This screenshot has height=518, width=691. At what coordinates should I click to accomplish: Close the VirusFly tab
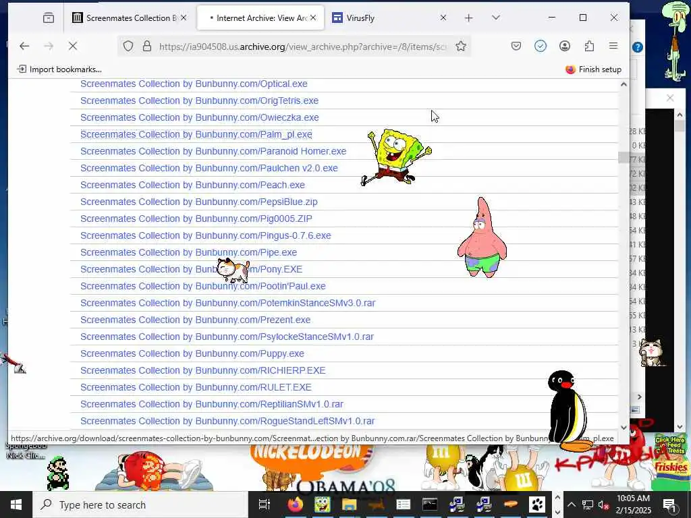click(x=443, y=18)
